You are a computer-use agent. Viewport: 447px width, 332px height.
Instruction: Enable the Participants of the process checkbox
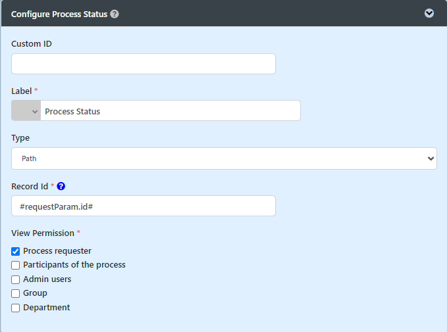[16, 266]
